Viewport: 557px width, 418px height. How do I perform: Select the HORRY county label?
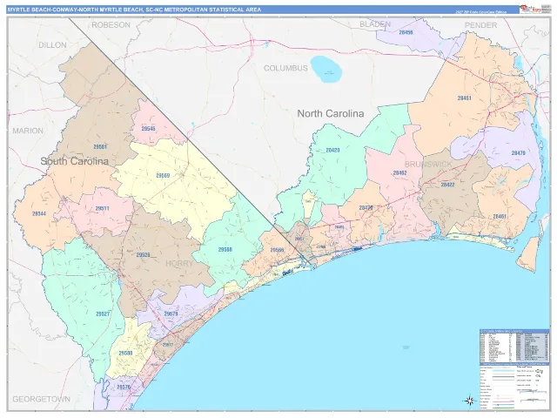click(179, 263)
